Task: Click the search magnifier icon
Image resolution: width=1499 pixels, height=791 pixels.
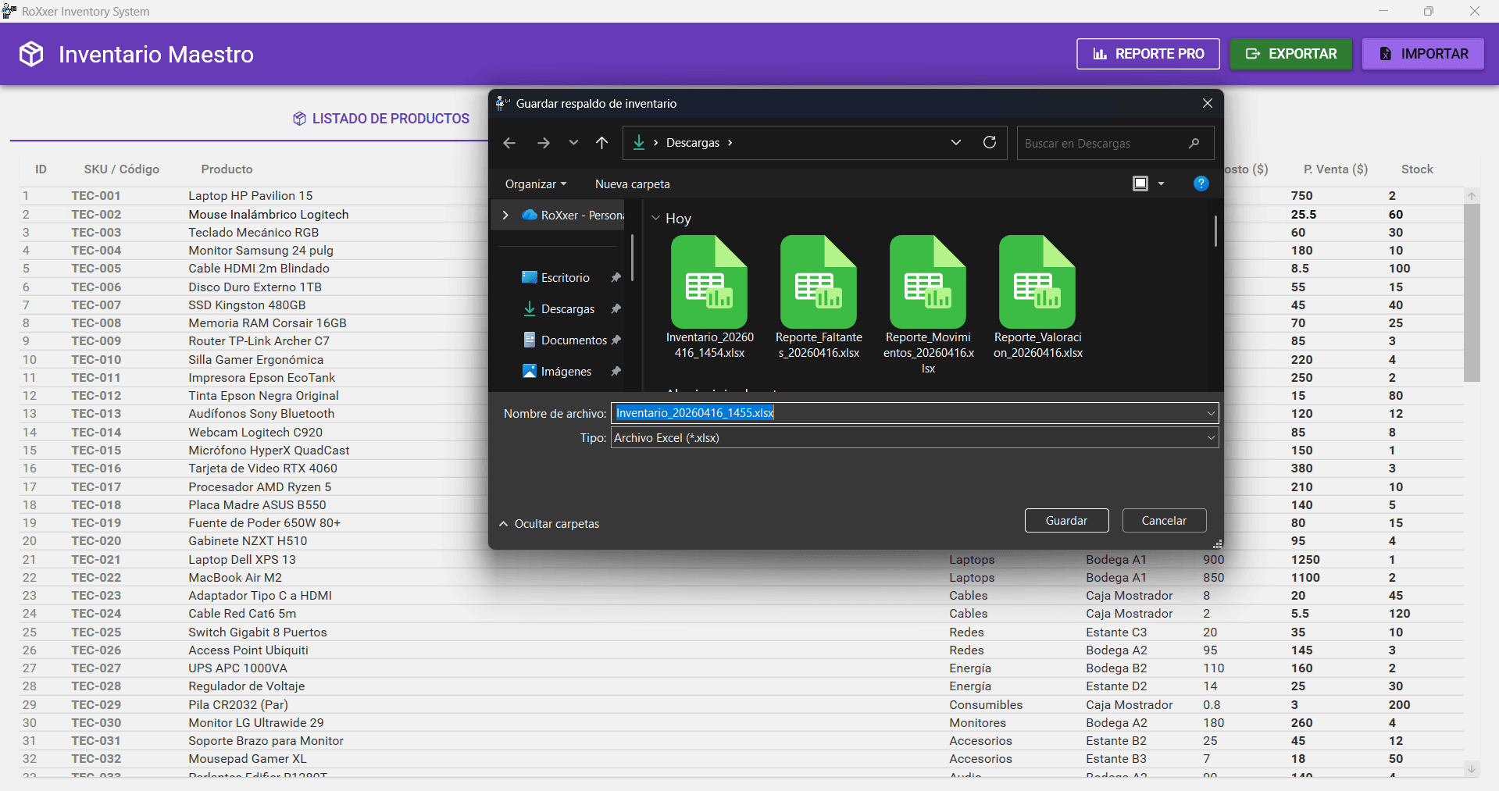Action: coord(1194,144)
